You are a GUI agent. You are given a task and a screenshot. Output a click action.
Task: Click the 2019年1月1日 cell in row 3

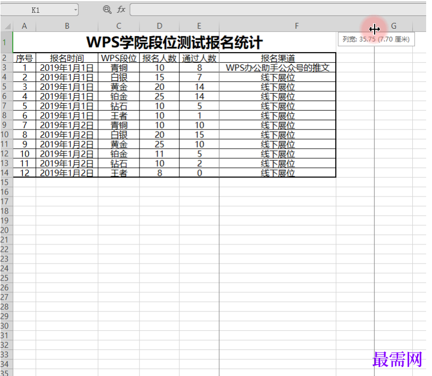67,68
